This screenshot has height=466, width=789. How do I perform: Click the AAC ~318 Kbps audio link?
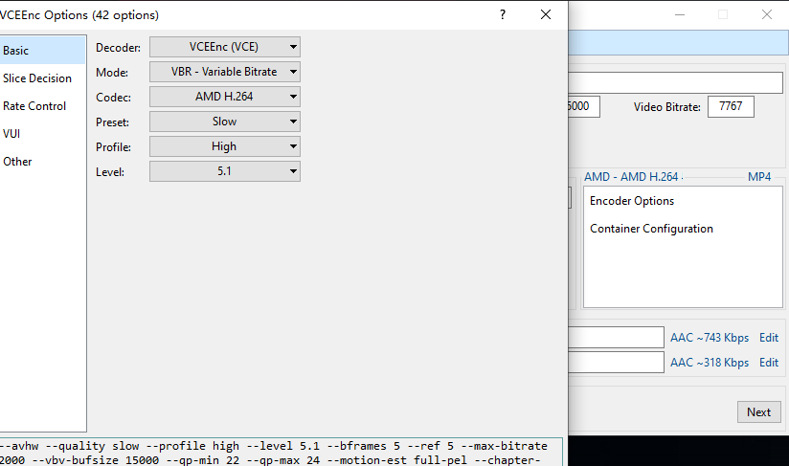pyautogui.click(x=710, y=363)
